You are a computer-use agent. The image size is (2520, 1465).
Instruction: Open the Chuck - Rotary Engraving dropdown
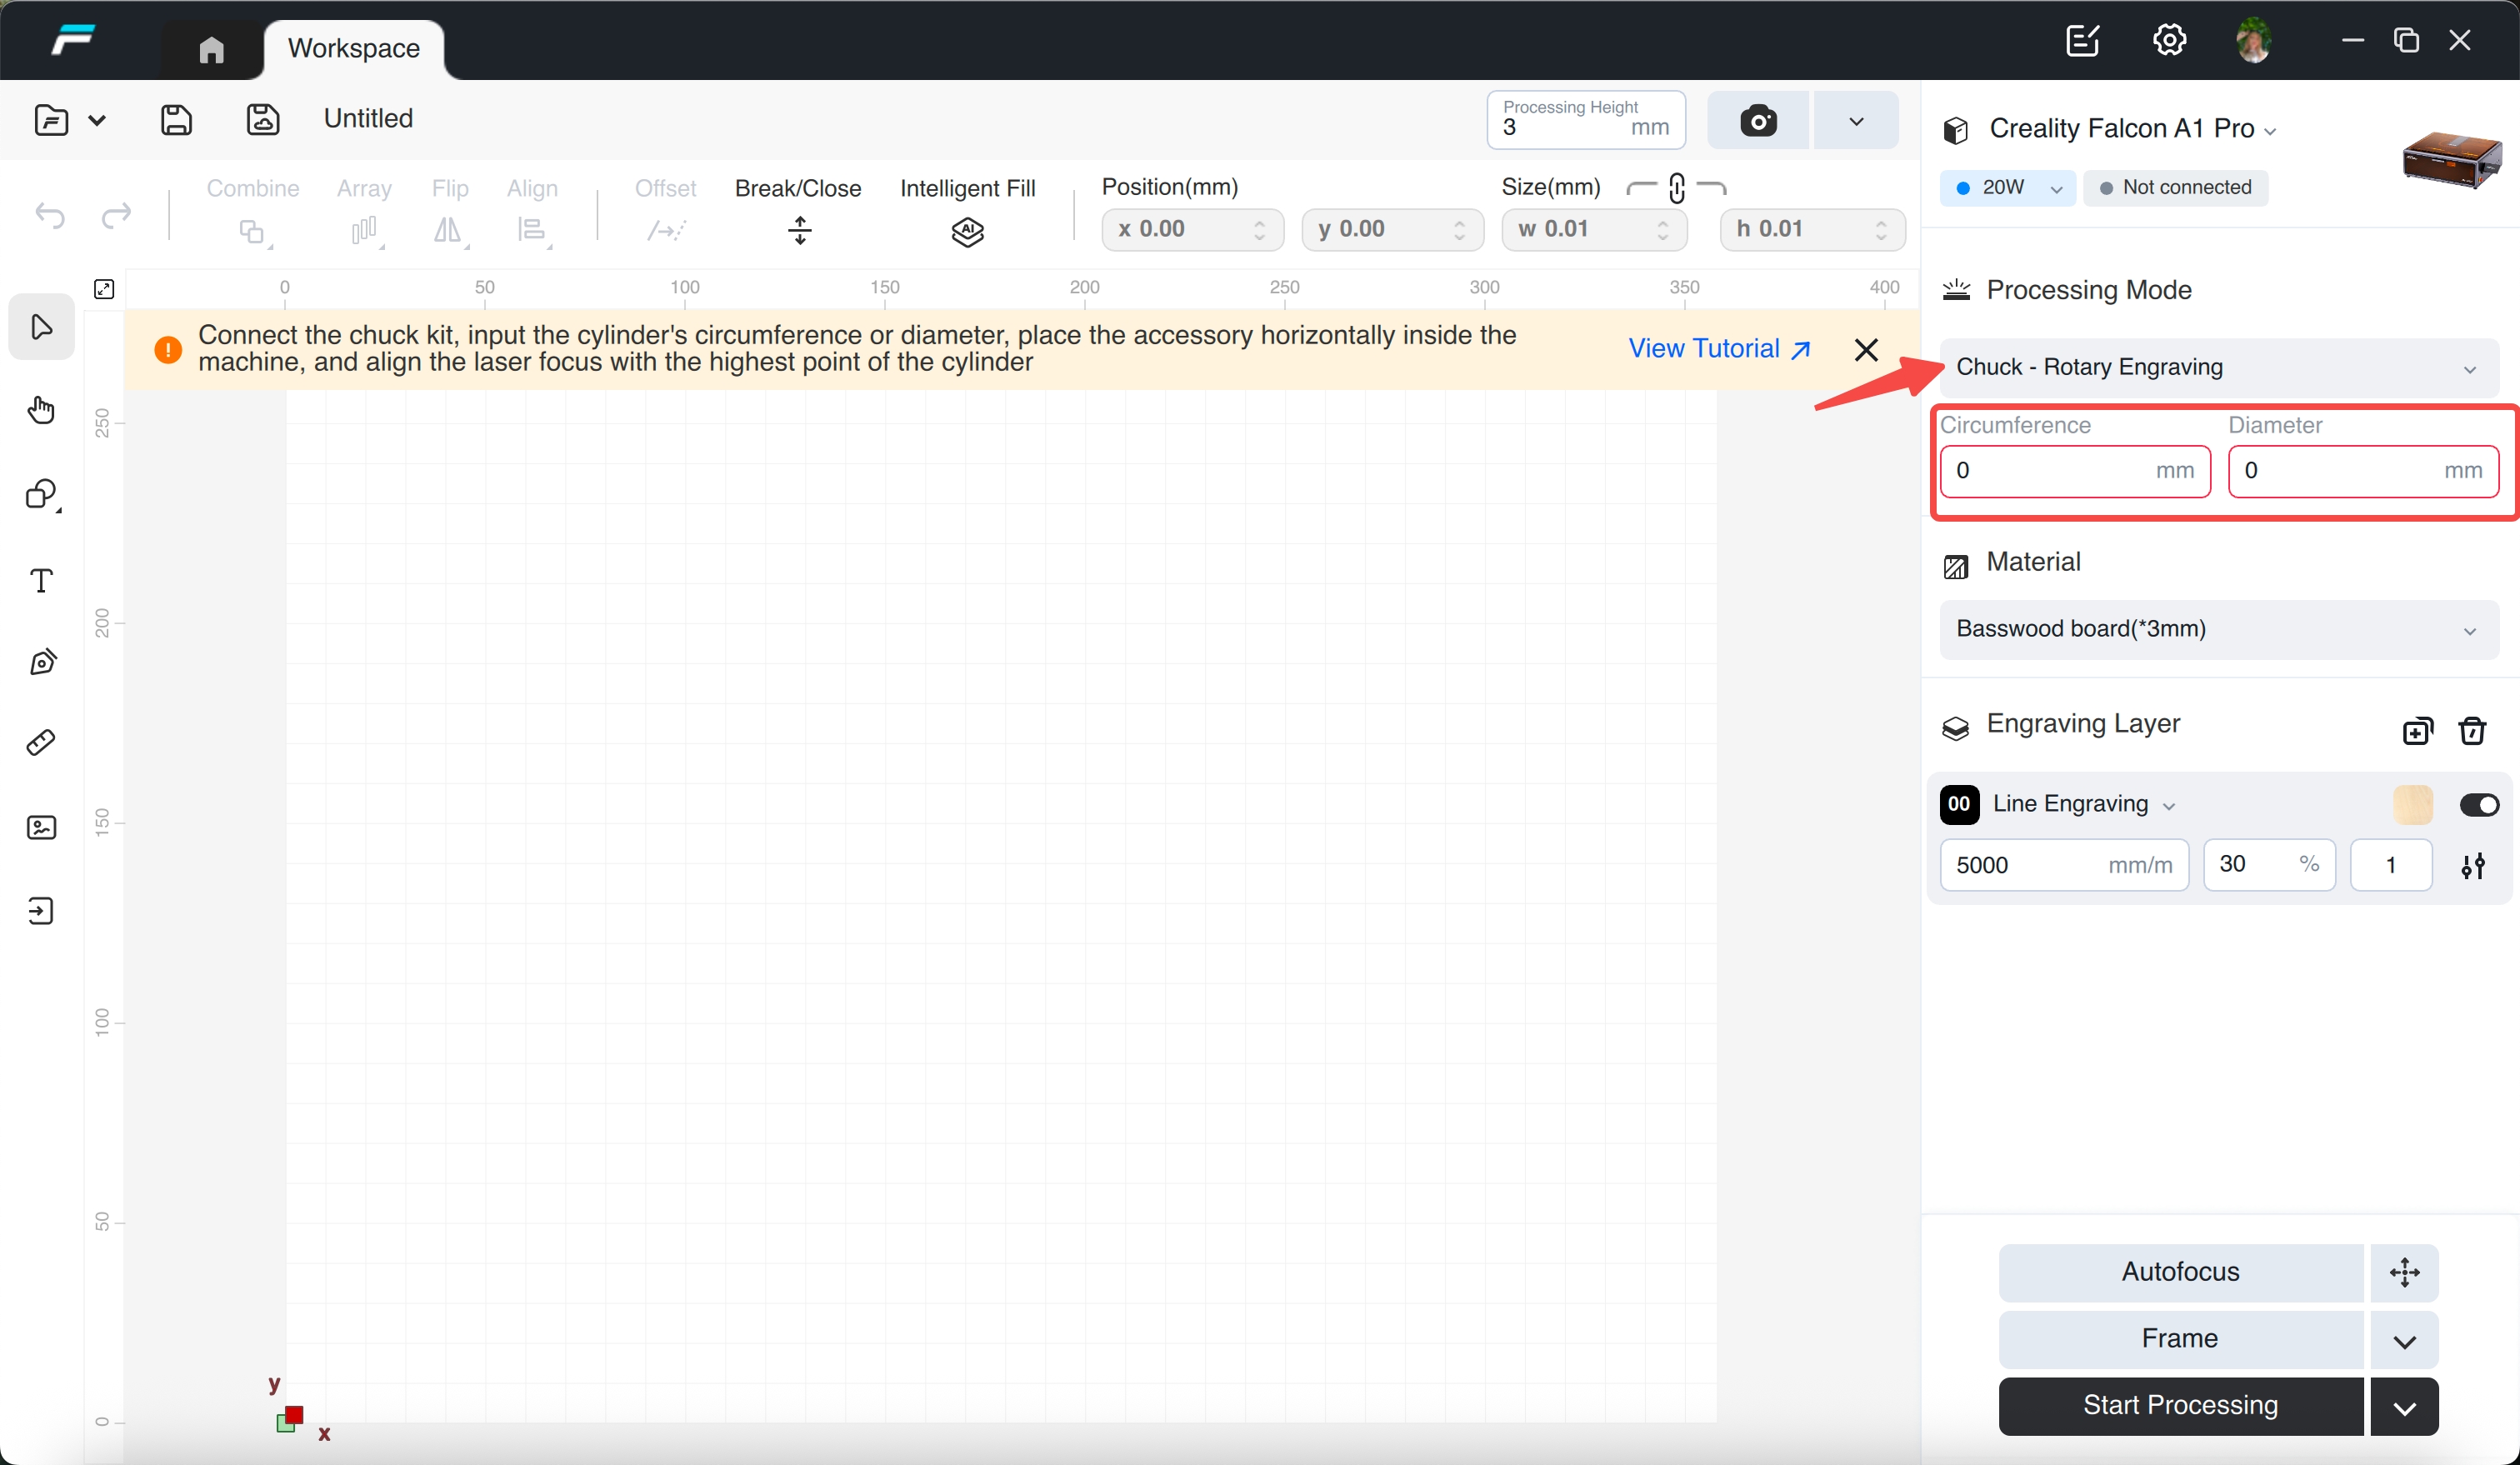point(2217,367)
